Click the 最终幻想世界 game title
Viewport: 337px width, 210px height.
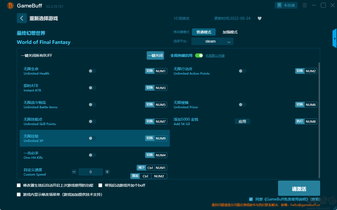[31, 33]
